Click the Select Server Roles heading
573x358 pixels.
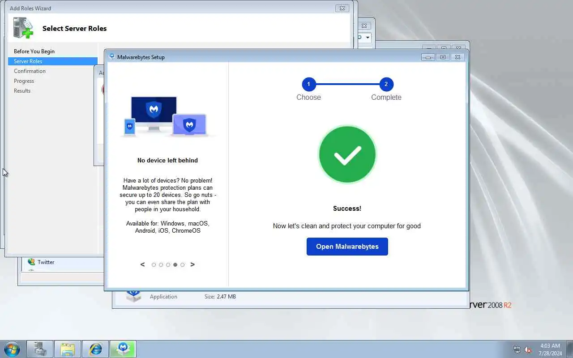pyautogui.click(x=74, y=28)
